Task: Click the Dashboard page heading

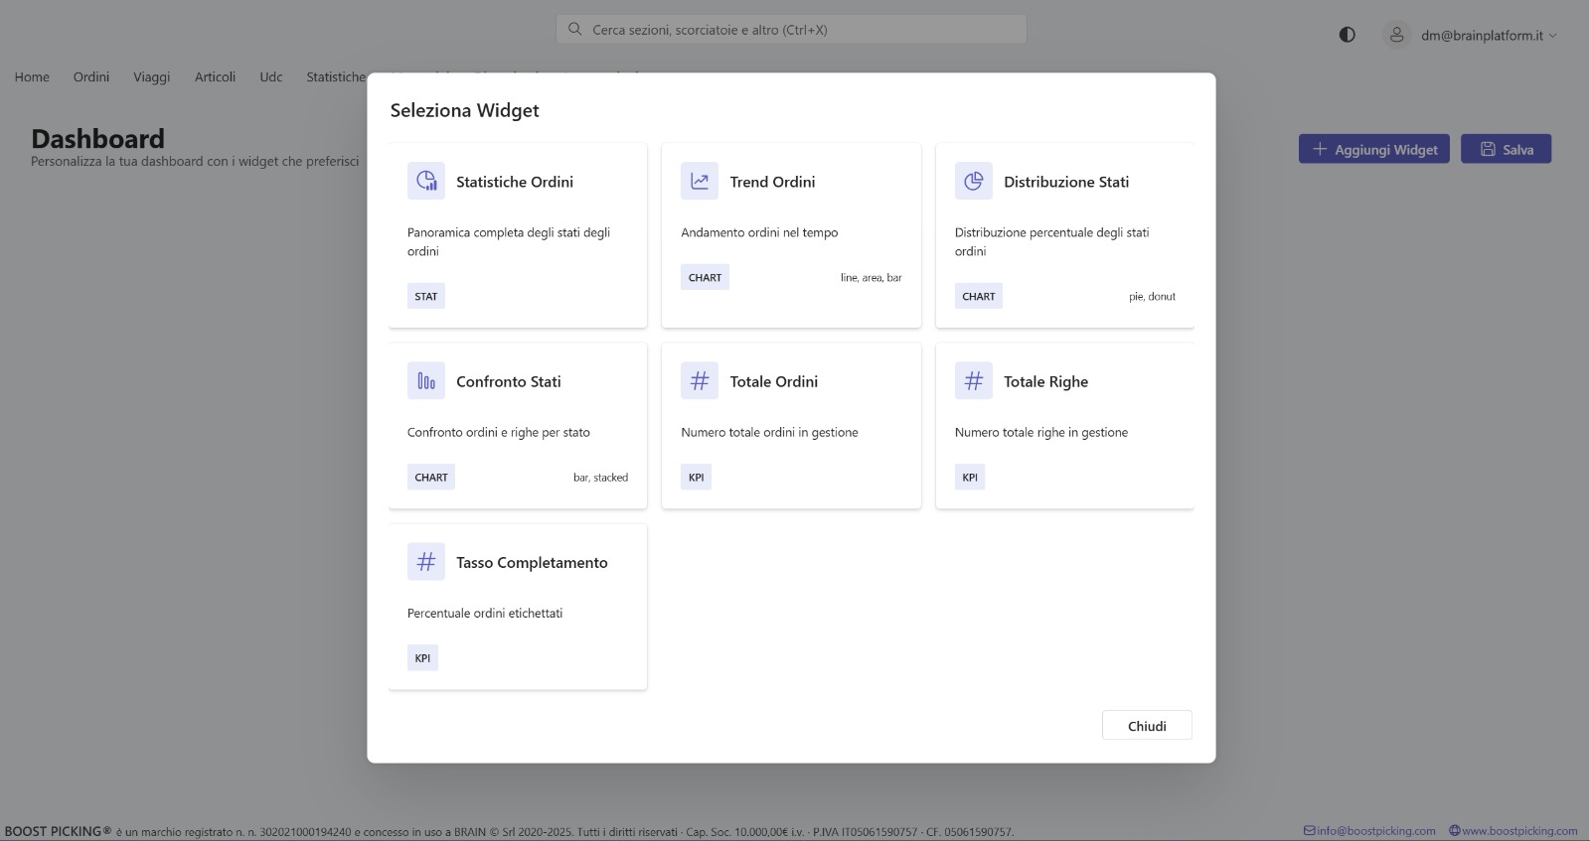Action: coord(97,138)
